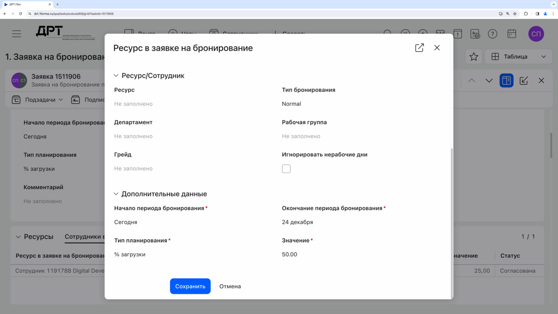This screenshot has width=558, height=314.
Task: Enable the Игнорировать нерабочие дни checkbox
Action: (x=286, y=168)
